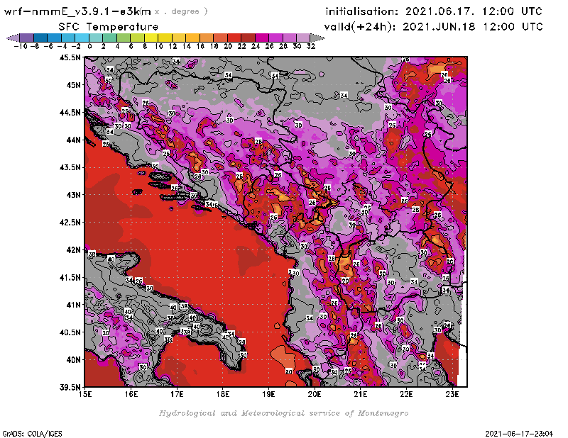
Task: Click the 'initialisation: 2021.06.17. 12:00 UTC' line
Action: (434, 11)
